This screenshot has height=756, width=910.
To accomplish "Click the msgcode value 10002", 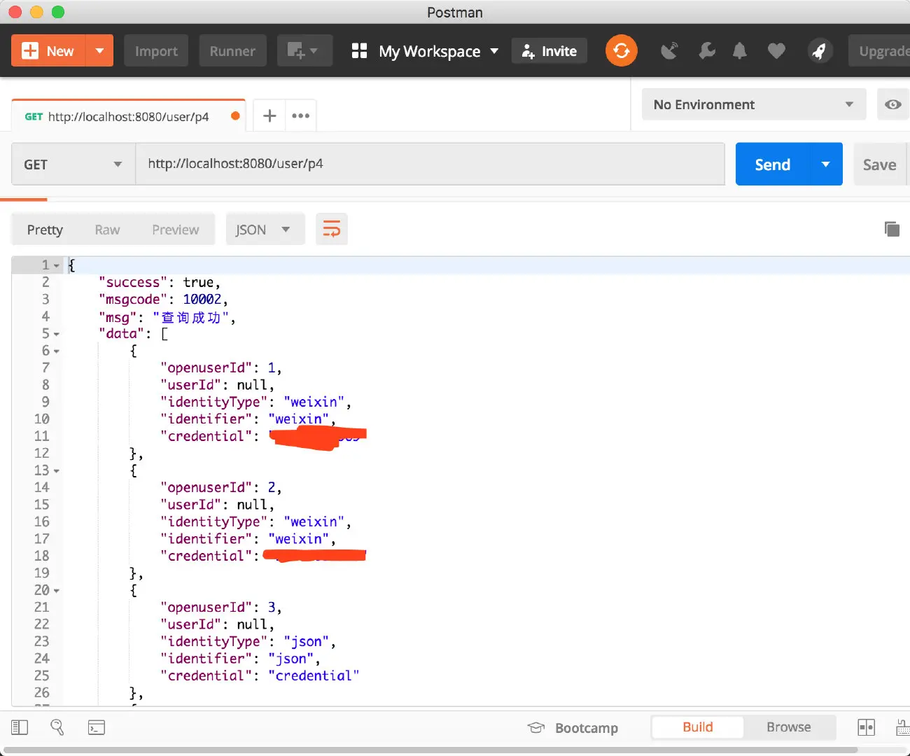I will point(202,300).
